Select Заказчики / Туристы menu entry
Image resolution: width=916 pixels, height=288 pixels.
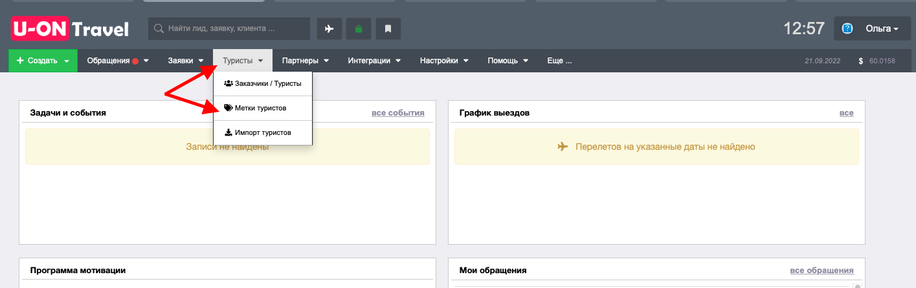pyautogui.click(x=263, y=83)
